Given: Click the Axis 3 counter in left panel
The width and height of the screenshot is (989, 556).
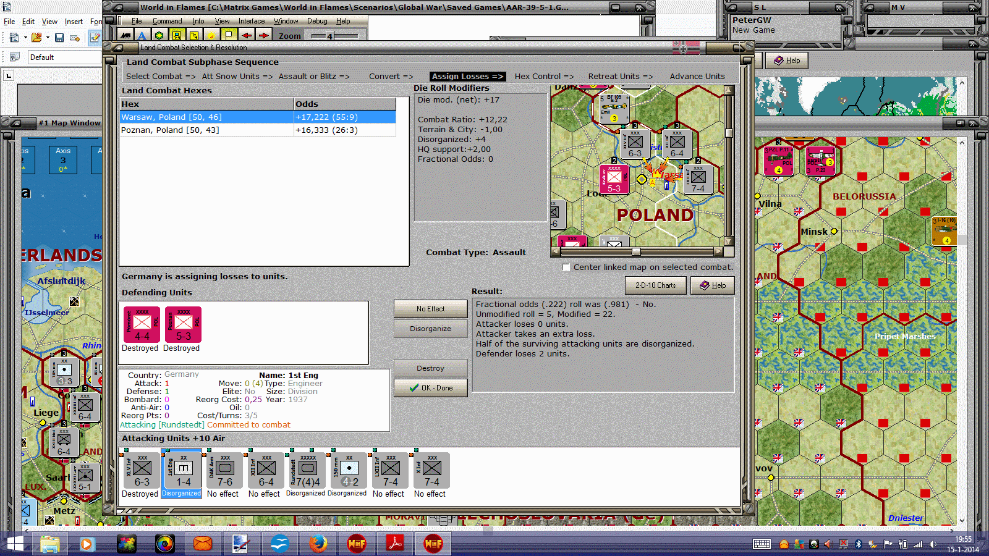Looking at the screenshot, I should pyautogui.click(x=63, y=160).
